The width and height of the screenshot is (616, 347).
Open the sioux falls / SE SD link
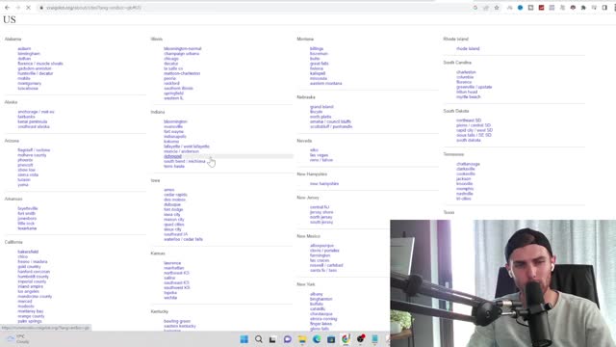pyautogui.click(x=474, y=135)
